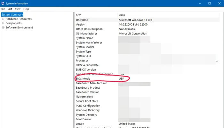Select the Version row label
The height and width of the screenshot is (128, 224).
[80, 25]
